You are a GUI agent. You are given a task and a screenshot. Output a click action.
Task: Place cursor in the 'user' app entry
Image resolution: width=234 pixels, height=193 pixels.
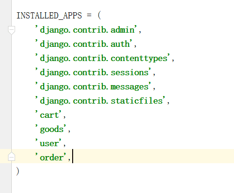click(x=48, y=143)
